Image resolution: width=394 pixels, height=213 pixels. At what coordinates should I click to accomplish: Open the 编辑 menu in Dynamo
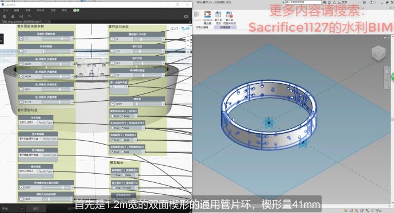tap(17, 10)
